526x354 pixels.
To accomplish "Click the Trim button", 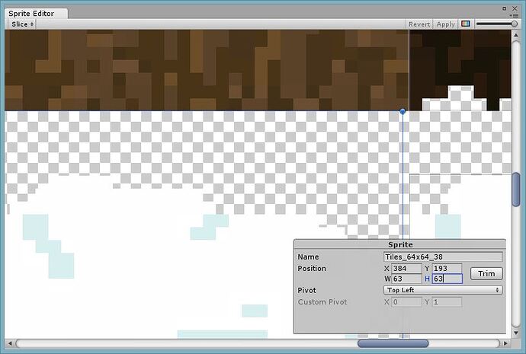I will [486, 273].
